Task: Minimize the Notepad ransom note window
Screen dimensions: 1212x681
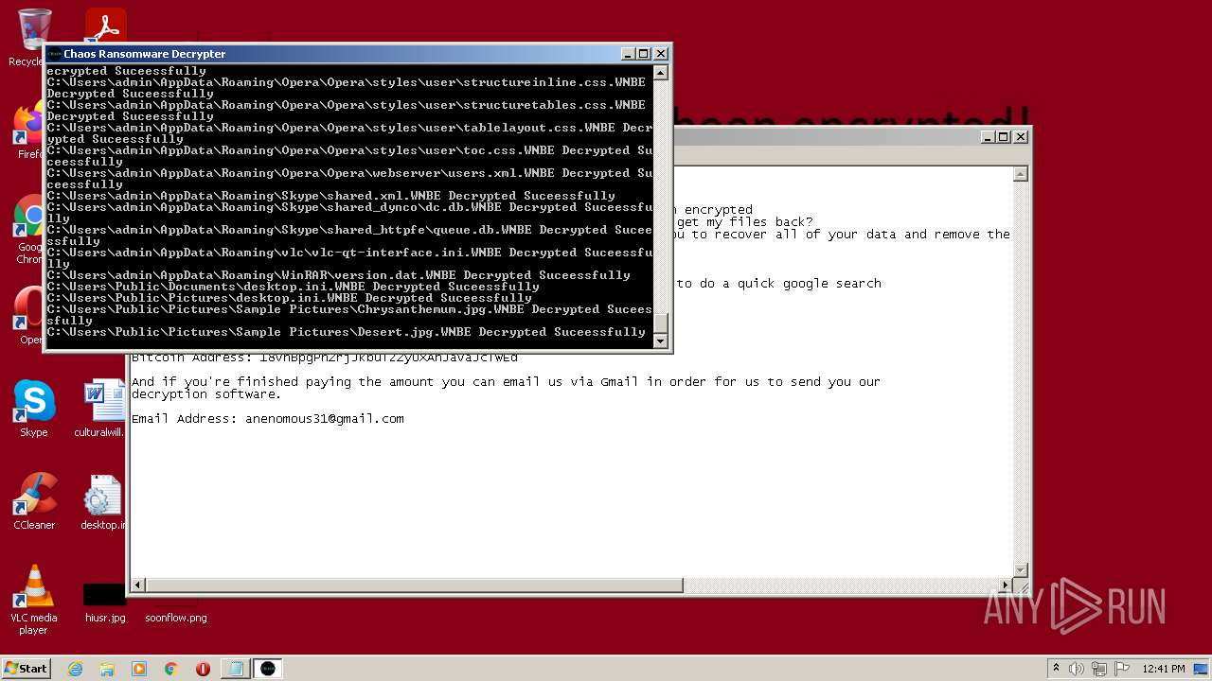Action: (x=988, y=137)
